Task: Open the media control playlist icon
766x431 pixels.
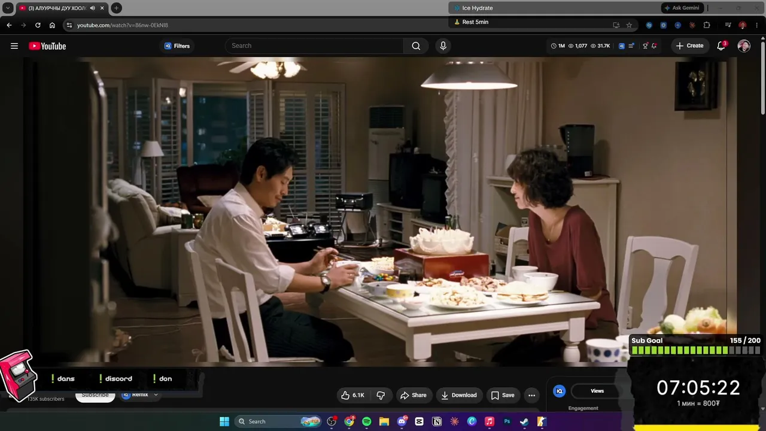Action: pyautogui.click(x=728, y=25)
